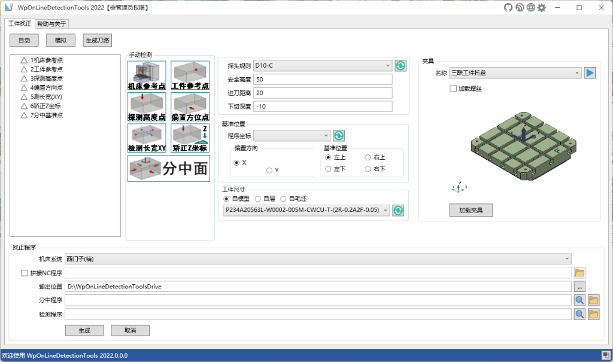The width and height of the screenshot is (613, 362).
Task: Choose 右下 datum position
Action: (x=368, y=169)
